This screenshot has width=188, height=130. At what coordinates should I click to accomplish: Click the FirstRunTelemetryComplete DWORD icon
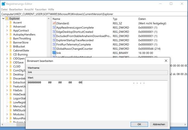pos(54,45)
